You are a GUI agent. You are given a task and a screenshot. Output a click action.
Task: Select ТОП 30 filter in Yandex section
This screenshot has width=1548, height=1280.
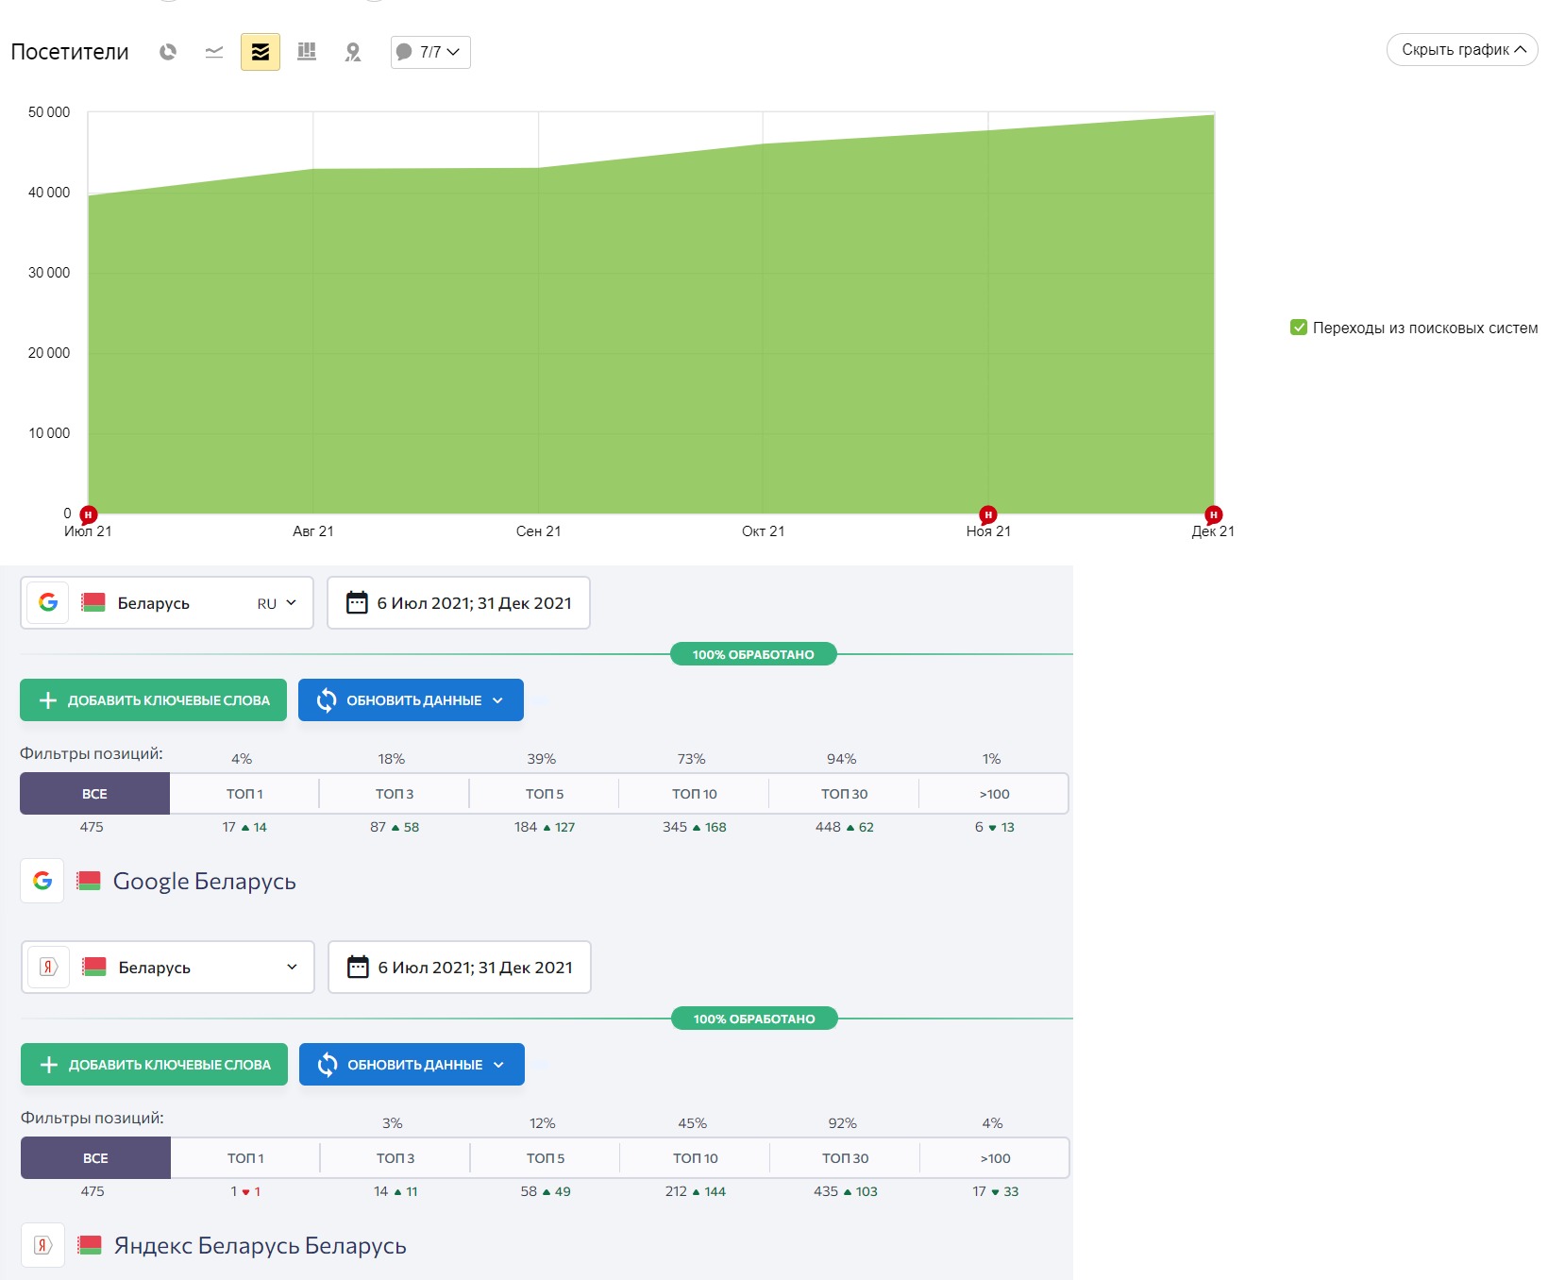point(846,1158)
